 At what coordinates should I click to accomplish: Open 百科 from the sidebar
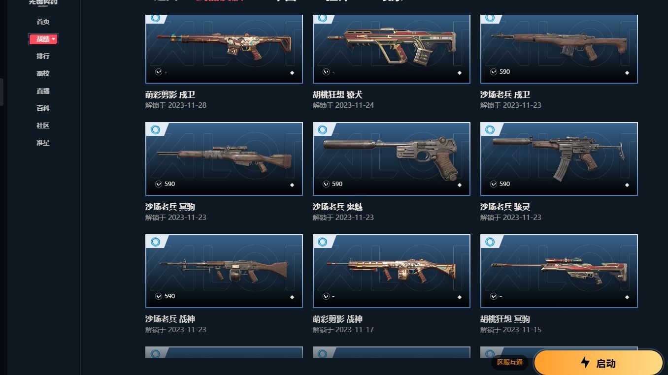[43, 108]
